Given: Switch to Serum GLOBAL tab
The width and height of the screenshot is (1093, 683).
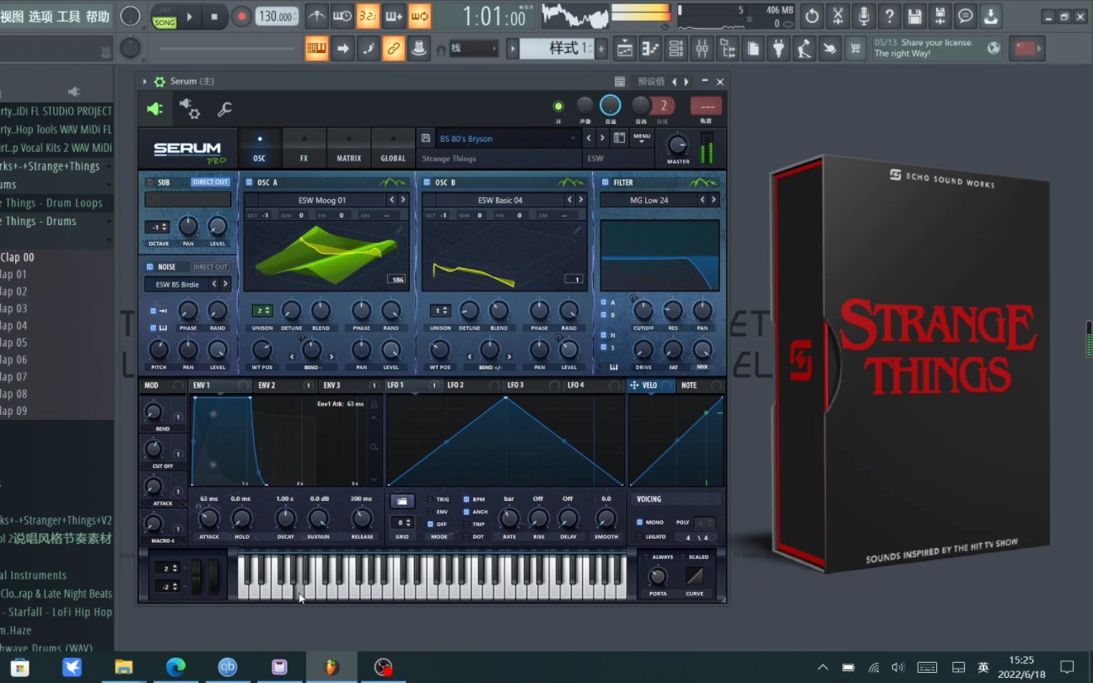Looking at the screenshot, I should [x=393, y=148].
